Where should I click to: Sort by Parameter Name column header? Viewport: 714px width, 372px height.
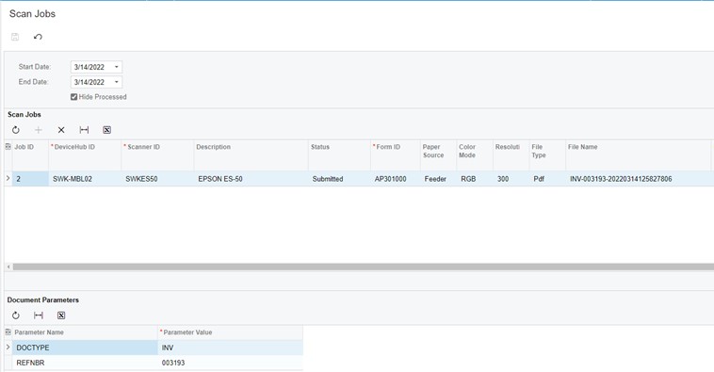click(x=85, y=332)
